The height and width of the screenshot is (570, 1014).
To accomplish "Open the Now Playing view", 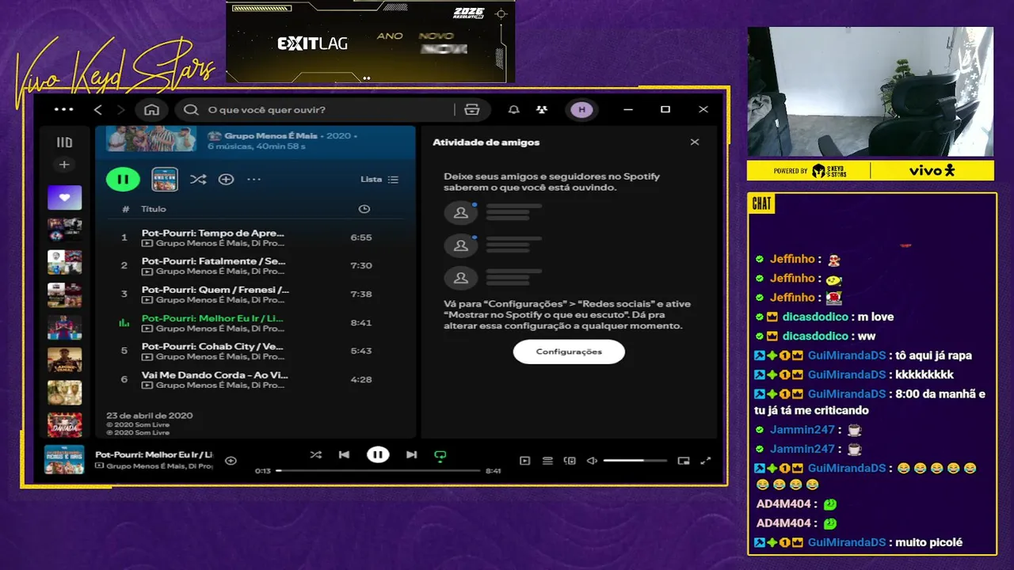I will coord(524,461).
